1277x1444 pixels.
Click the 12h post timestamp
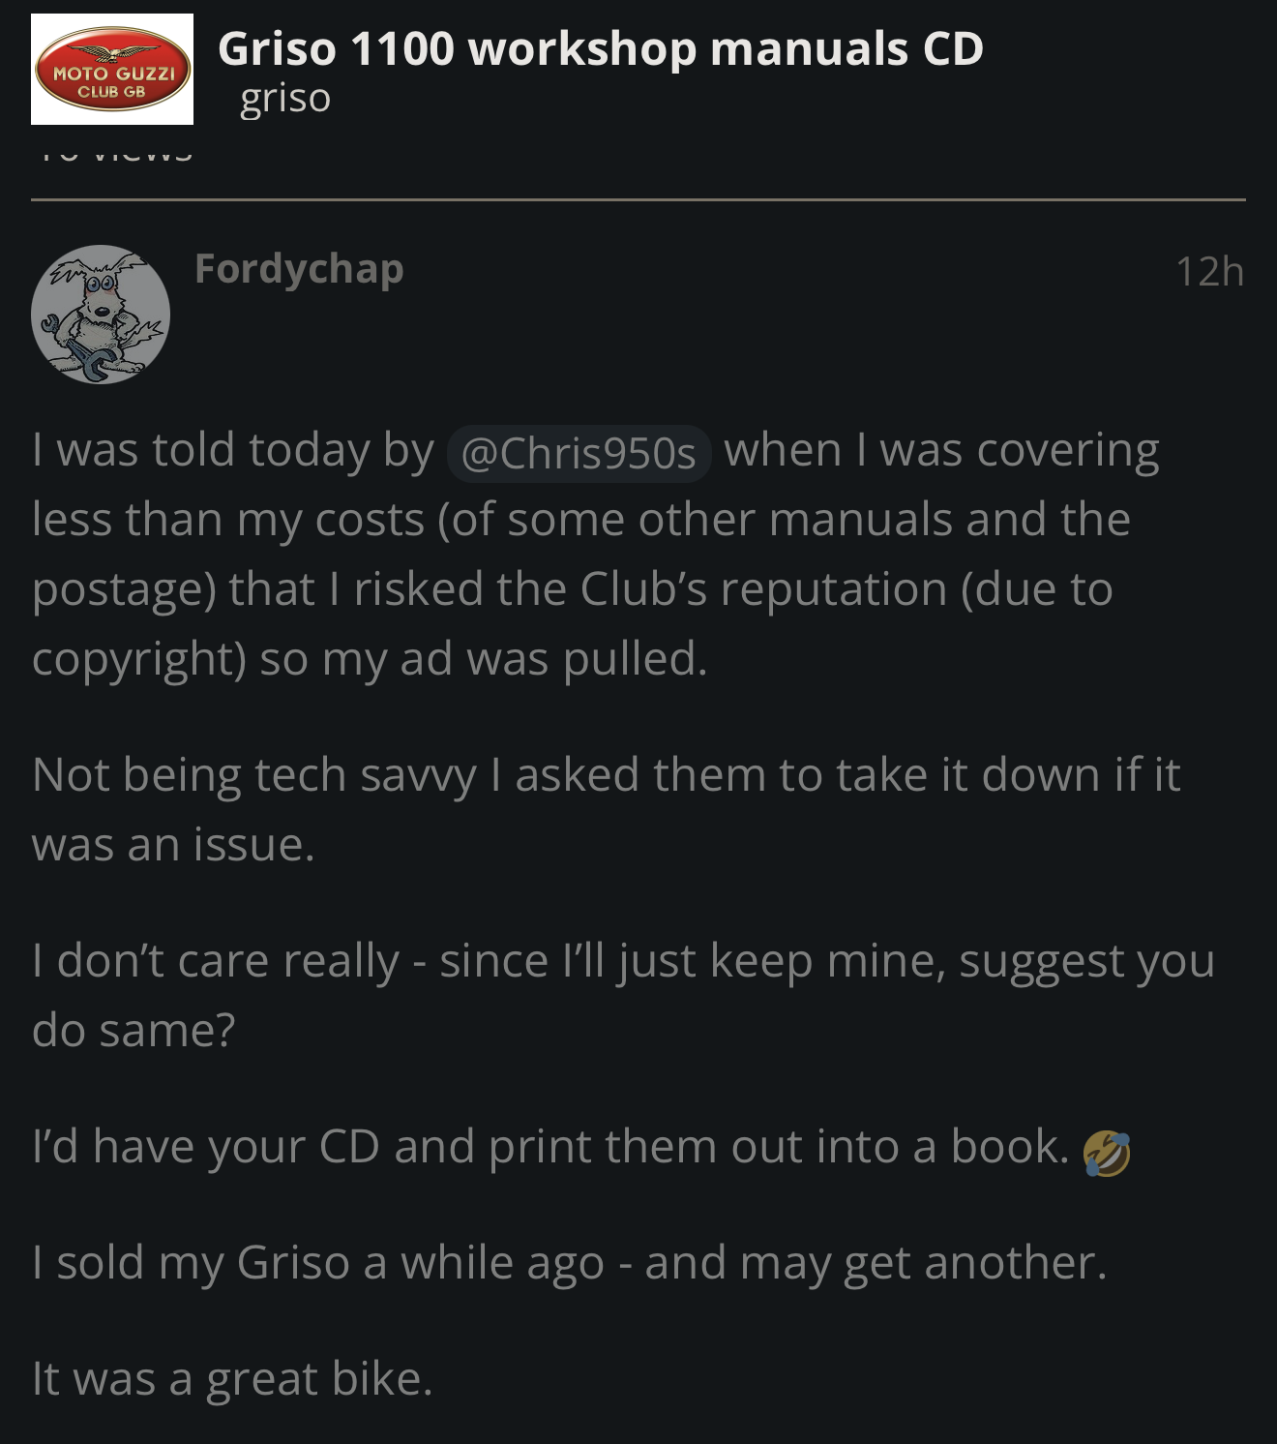pyautogui.click(x=1208, y=272)
